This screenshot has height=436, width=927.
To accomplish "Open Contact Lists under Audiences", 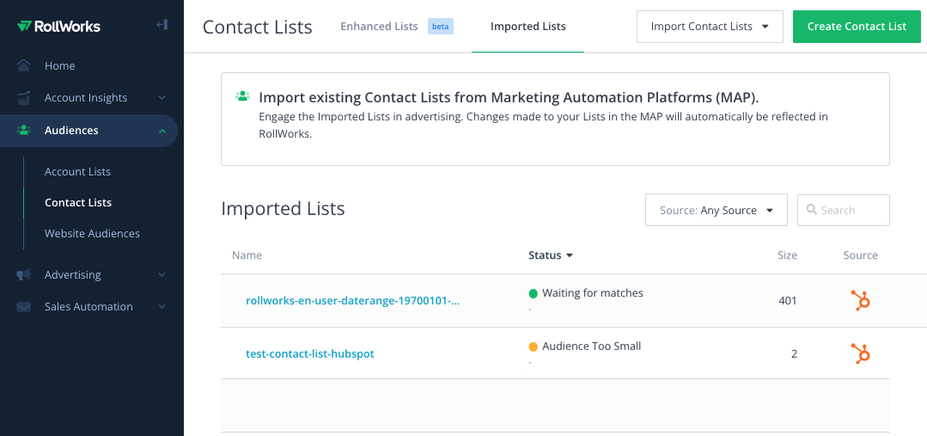I will pyautogui.click(x=78, y=202).
